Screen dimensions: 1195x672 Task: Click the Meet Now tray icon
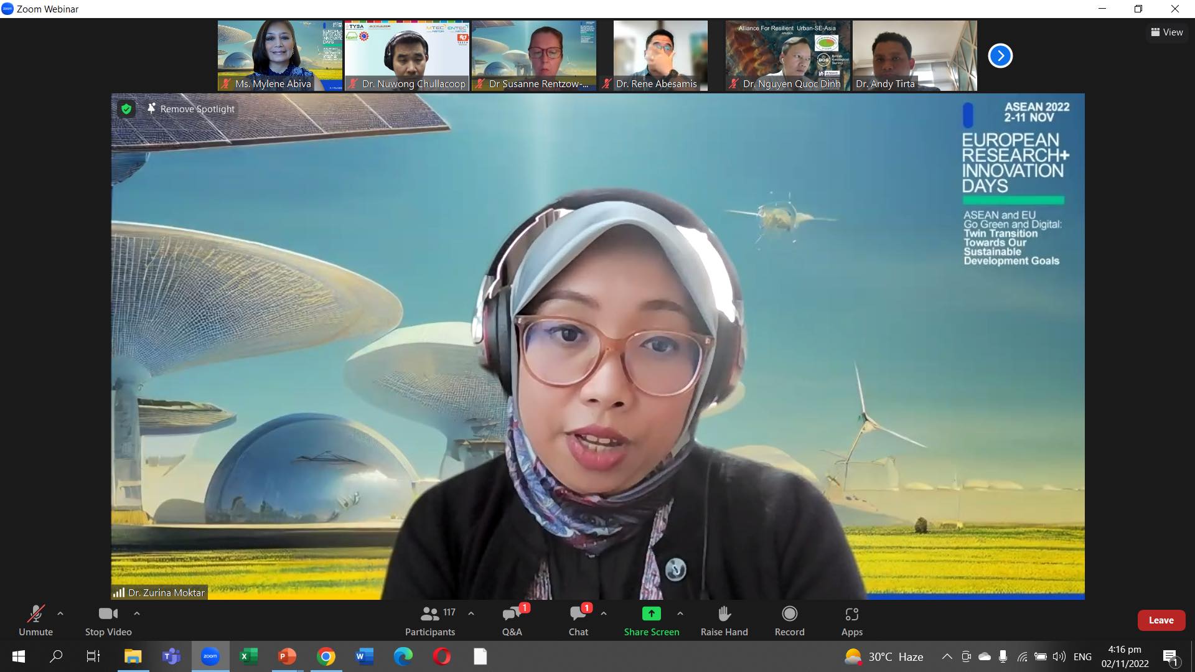(966, 656)
